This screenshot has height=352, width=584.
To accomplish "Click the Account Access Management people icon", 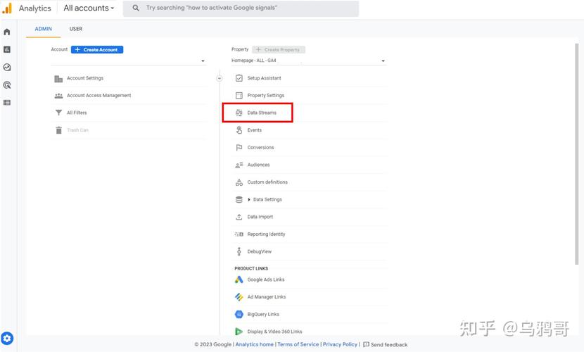I will point(58,96).
